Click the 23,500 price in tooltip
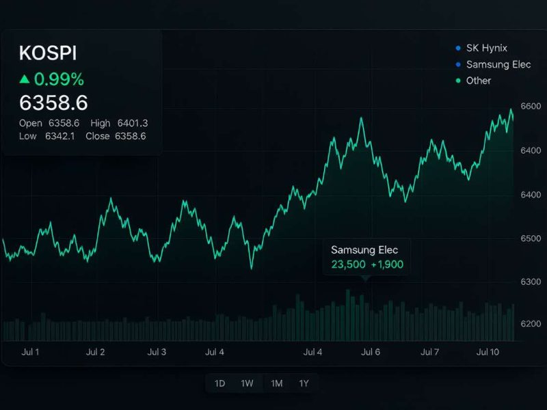This screenshot has width=547, height=410. click(x=348, y=264)
